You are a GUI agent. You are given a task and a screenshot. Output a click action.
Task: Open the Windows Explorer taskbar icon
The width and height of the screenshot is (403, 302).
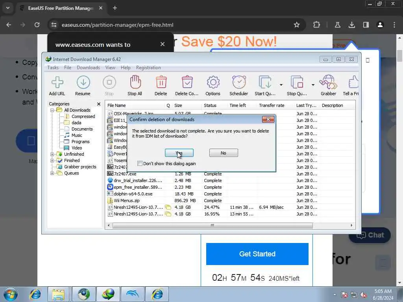(x=59, y=294)
